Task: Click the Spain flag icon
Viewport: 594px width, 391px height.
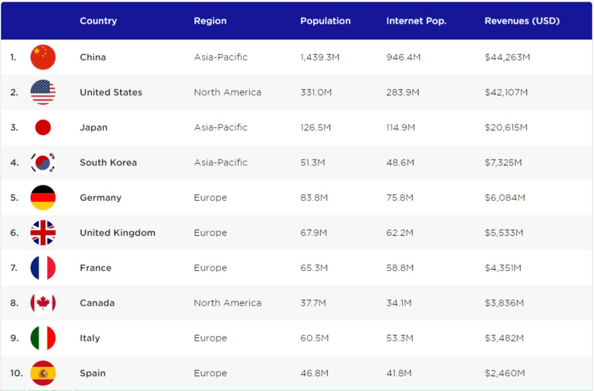Action: click(x=43, y=373)
